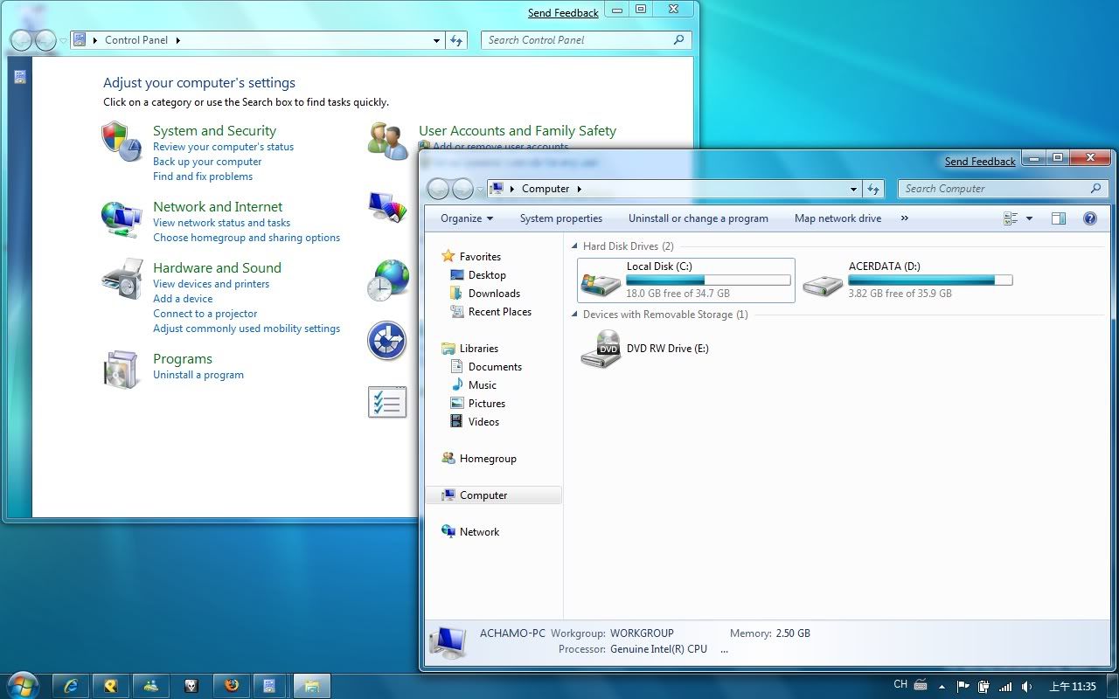Click the Uninstall a program link
This screenshot has height=699, width=1119.
point(198,375)
